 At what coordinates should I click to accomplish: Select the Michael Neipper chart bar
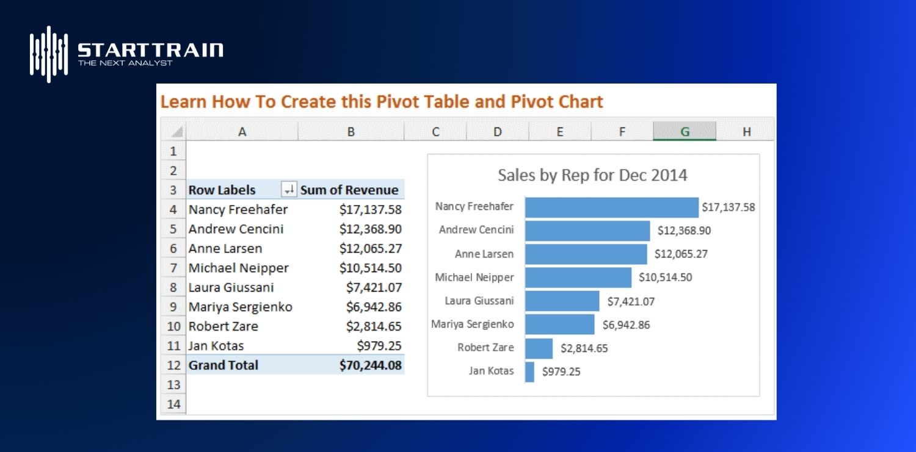(578, 278)
